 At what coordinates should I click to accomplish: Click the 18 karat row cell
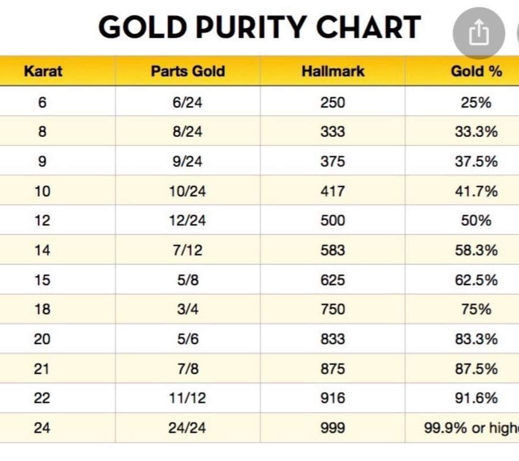pos(42,309)
